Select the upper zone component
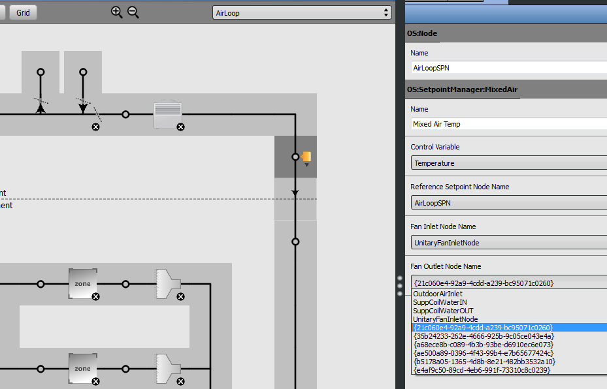The image size is (607, 389). [82, 283]
